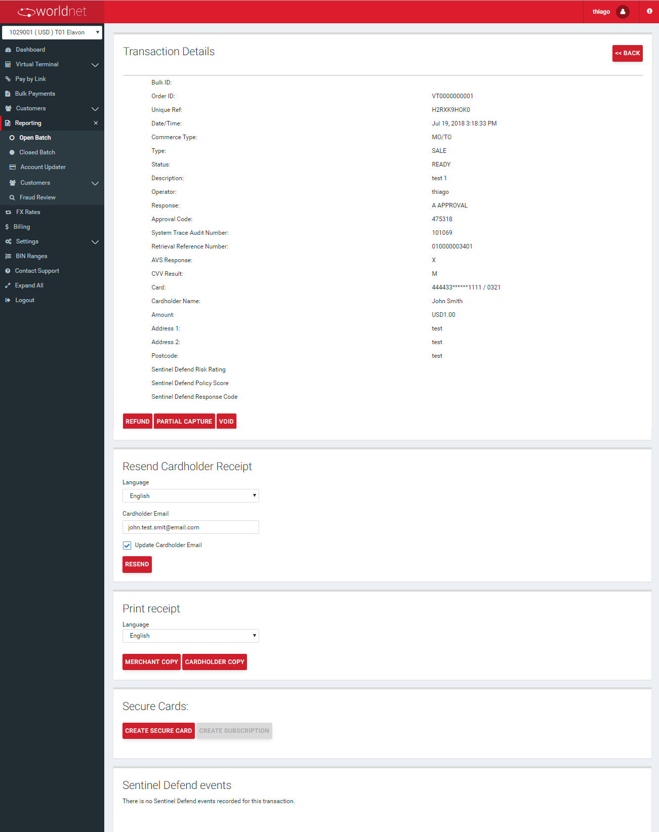Expand the Reporting Customers submenu chevron
Screen dimensions: 659x832
[x=95, y=183]
